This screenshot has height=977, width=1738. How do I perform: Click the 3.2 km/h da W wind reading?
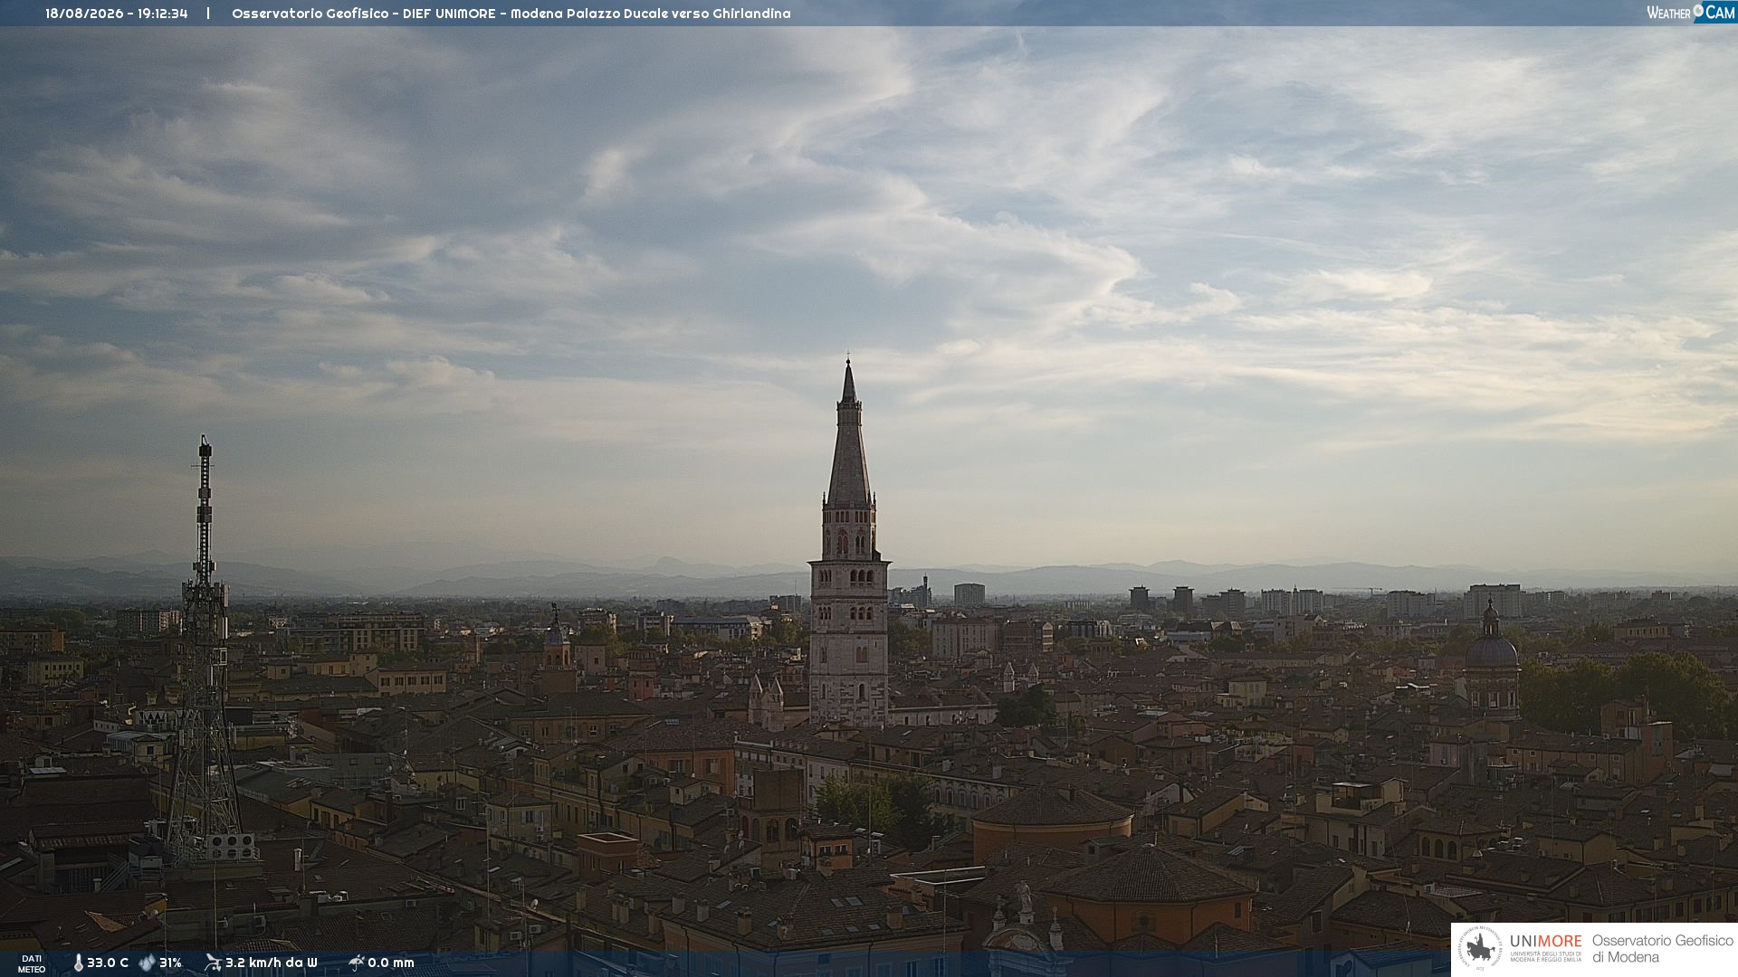(x=272, y=963)
